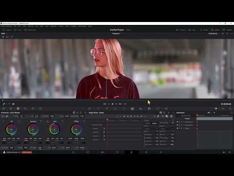Expand Corrector 2 in Keyframes
234x176 pixels.
(x=183, y=125)
